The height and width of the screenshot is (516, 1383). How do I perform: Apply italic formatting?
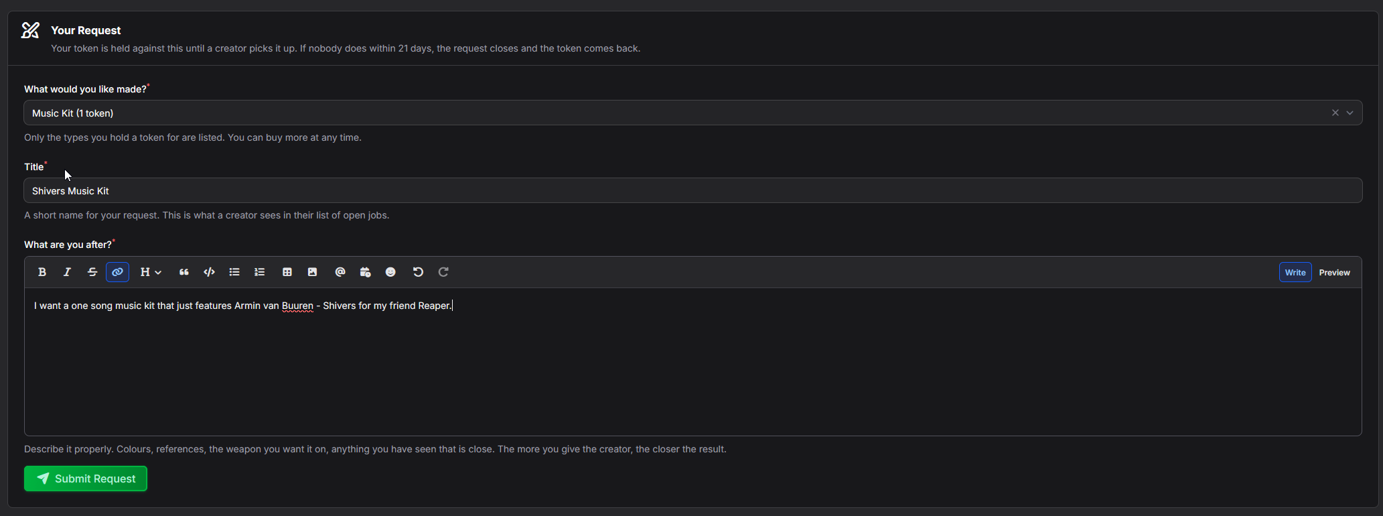tap(67, 272)
